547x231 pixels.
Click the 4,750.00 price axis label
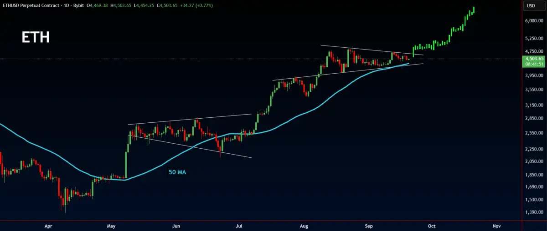point(534,51)
